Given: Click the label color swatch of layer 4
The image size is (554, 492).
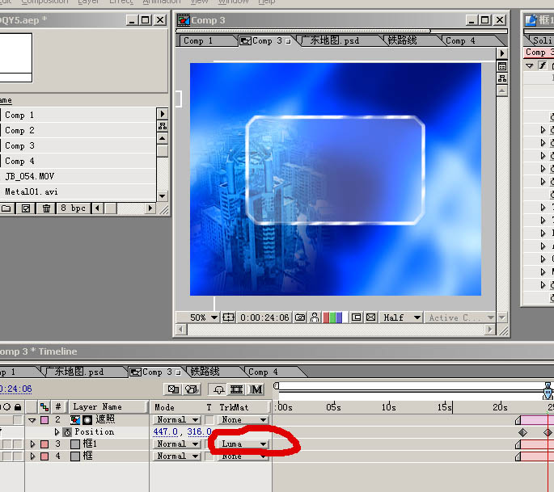Looking at the screenshot, I should pyautogui.click(x=44, y=456).
